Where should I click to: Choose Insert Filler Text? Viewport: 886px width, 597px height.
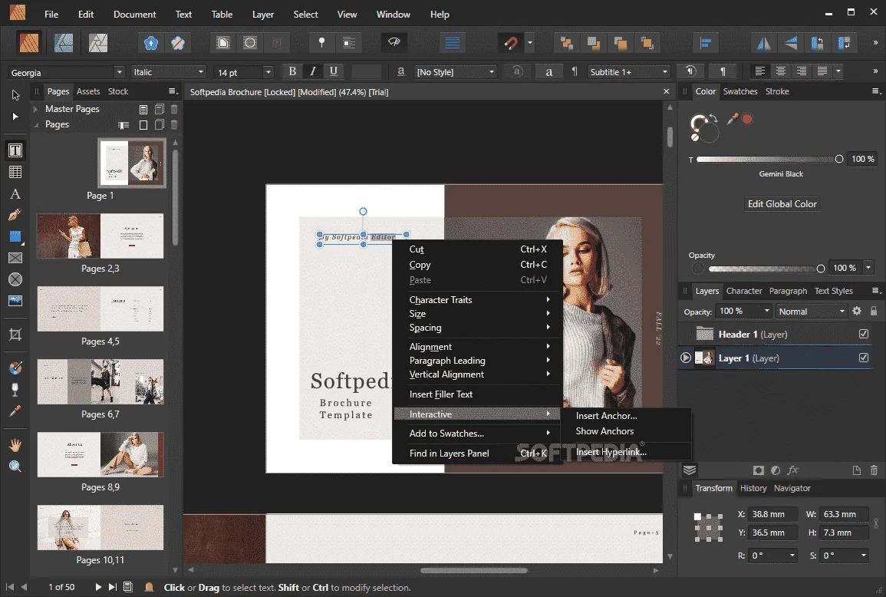tap(441, 394)
